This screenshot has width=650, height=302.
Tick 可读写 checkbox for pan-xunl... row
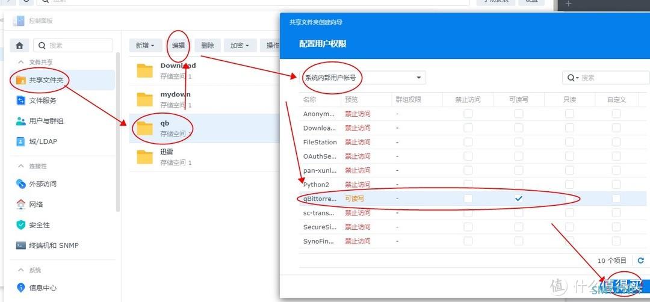point(519,170)
